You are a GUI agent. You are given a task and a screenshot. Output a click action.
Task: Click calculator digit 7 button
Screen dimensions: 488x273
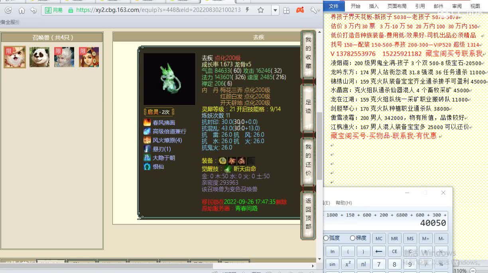click(x=379, y=264)
